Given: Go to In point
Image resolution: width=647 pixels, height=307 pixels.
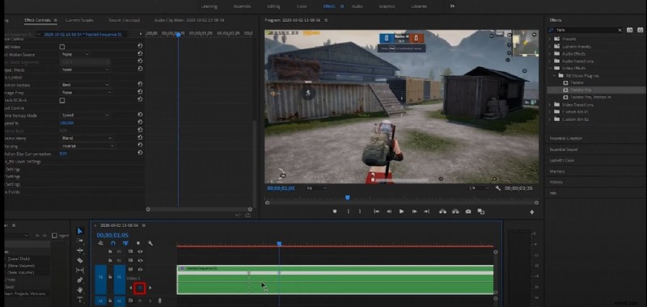Looking at the screenshot, I should coord(376,212).
